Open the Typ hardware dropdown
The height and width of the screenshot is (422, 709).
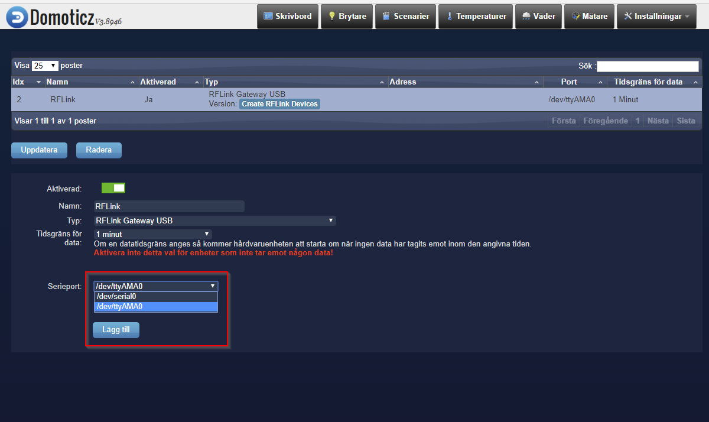215,220
